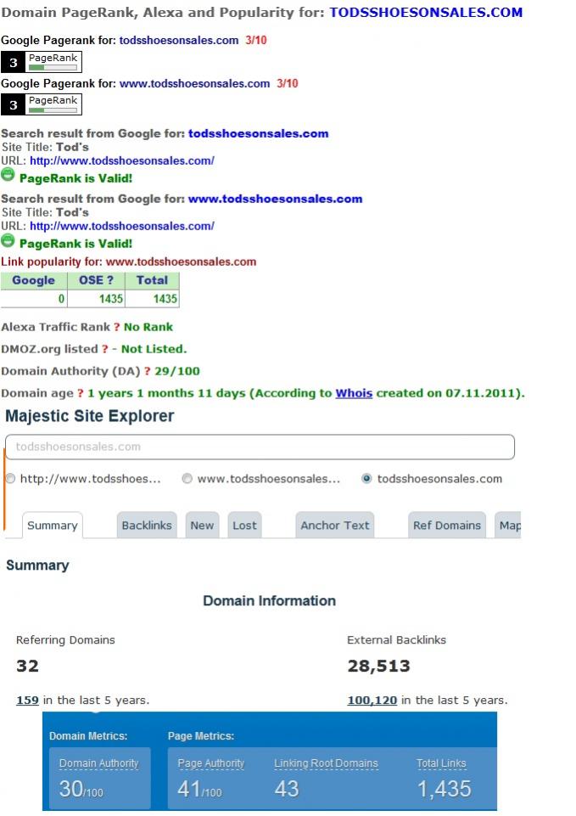
Task: Click bold todsshoesonsales.com in first search result heading
Action: [259, 134]
